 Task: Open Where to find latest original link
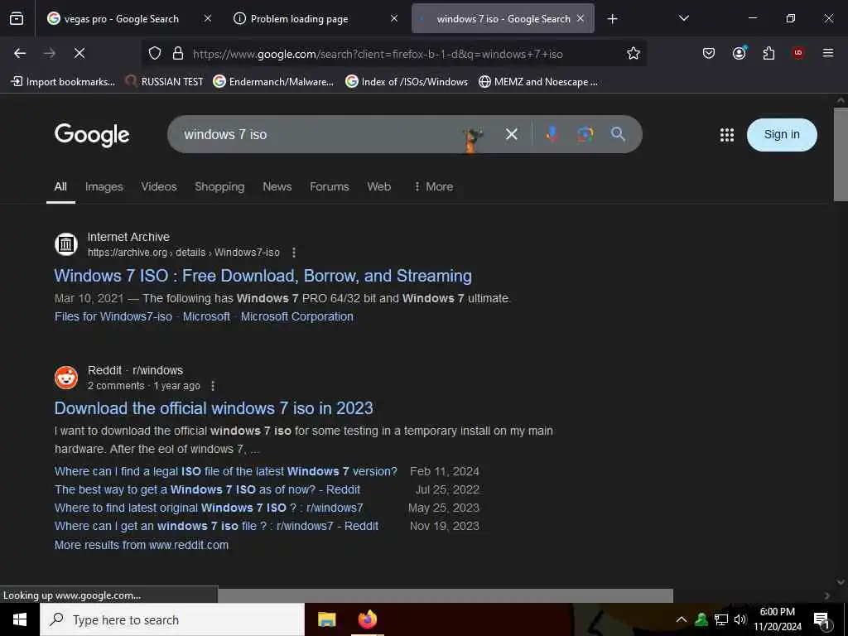coord(209,508)
